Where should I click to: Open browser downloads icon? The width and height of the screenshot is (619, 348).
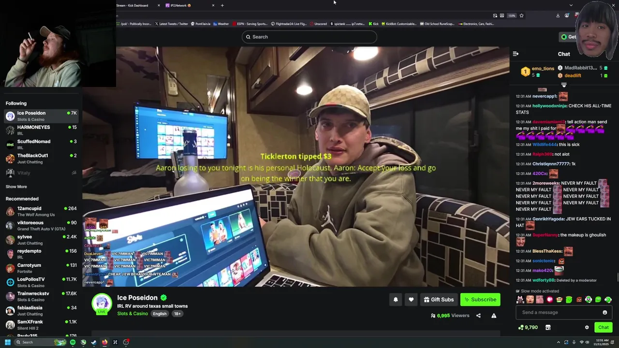coord(558,15)
